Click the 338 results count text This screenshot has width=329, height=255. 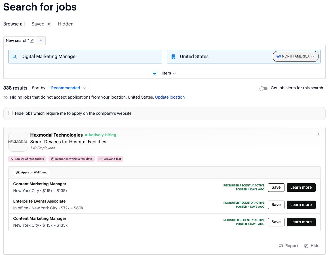(15, 88)
